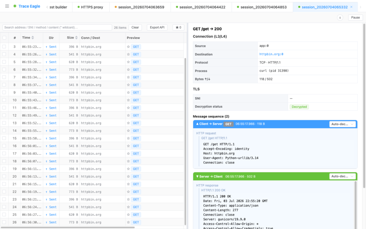Collapse the Client → Server message

pos(197,124)
